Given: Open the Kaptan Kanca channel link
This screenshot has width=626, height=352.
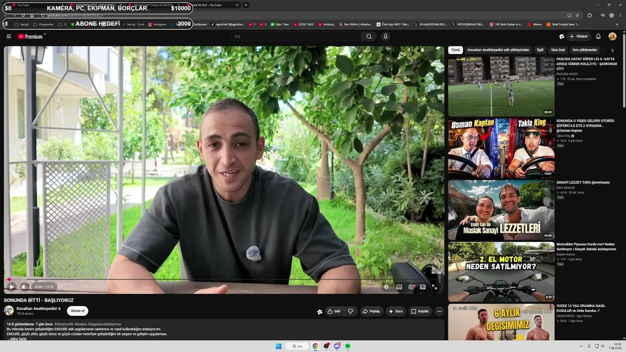Looking at the screenshot, I should (x=566, y=255).
